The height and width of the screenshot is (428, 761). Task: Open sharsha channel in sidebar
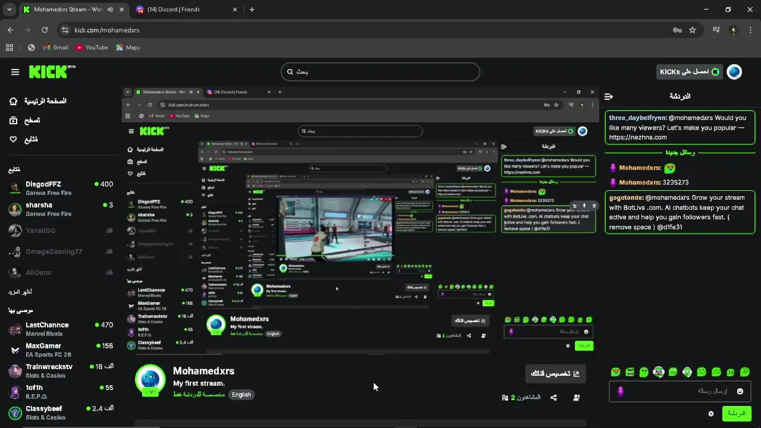pyautogui.click(x=61, y=209)
